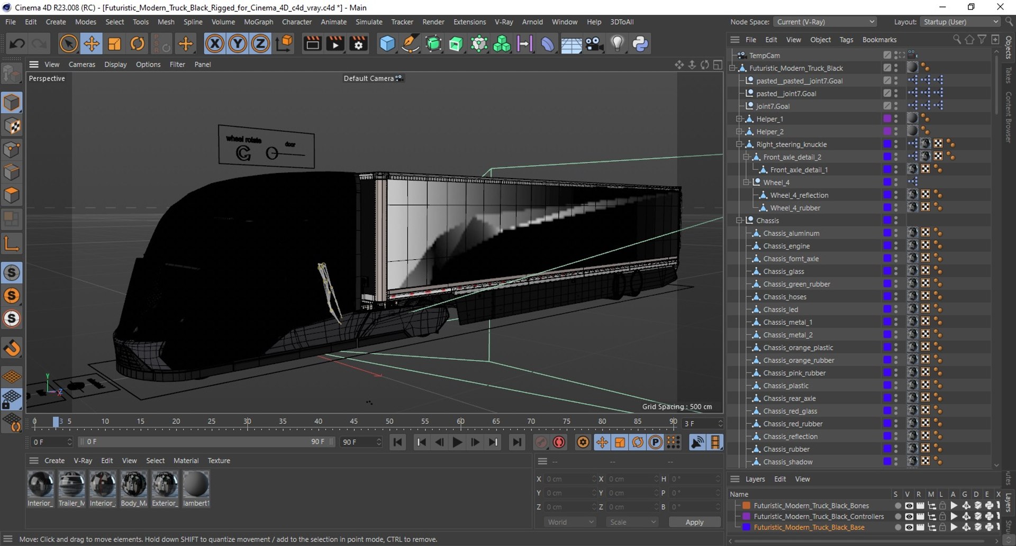1016x546 pixels.
Task: Collapse Wheel_4 tree node
Action: [746, 183]
